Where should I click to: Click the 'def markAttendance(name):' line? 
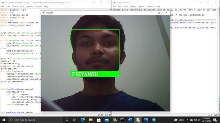(17, 112)
